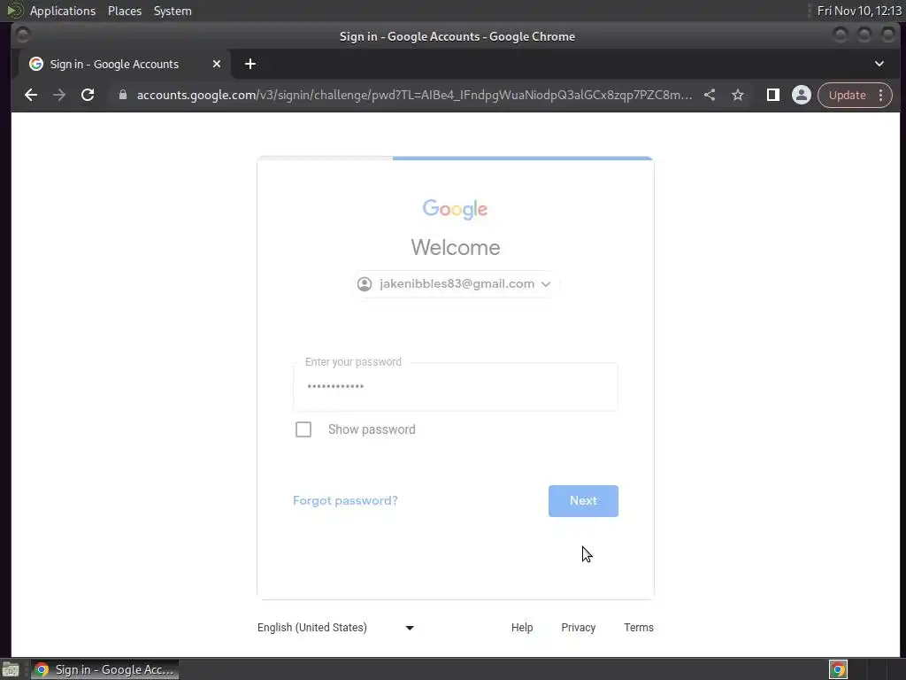Select the Chrome window in taskbar
The image size is (906, 680).
[x=104, y=669]
